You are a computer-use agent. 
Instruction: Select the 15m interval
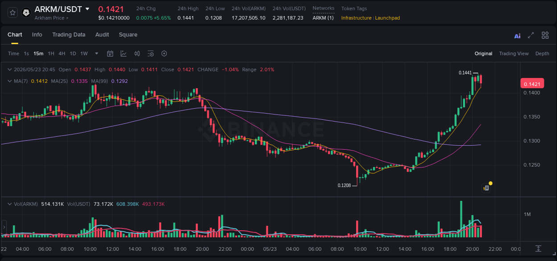pos(38,53)
